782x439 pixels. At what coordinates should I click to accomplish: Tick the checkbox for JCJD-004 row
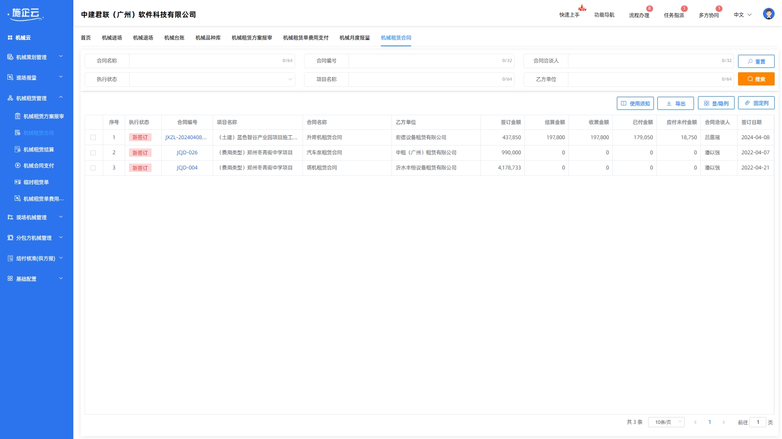click(x=93, y=168)
